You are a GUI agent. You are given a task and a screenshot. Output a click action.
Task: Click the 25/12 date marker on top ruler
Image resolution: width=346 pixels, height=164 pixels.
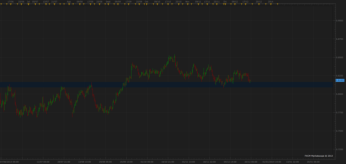(258, 2)
